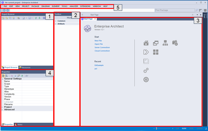Click the overlapping windows icon on Start Page
This screenshot has height=131, width=208.
[156, 43]
